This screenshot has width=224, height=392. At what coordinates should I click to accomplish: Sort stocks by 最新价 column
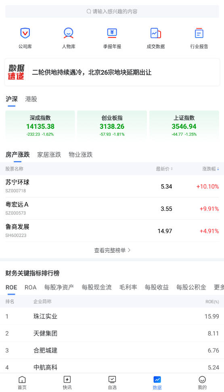[164, 169]
